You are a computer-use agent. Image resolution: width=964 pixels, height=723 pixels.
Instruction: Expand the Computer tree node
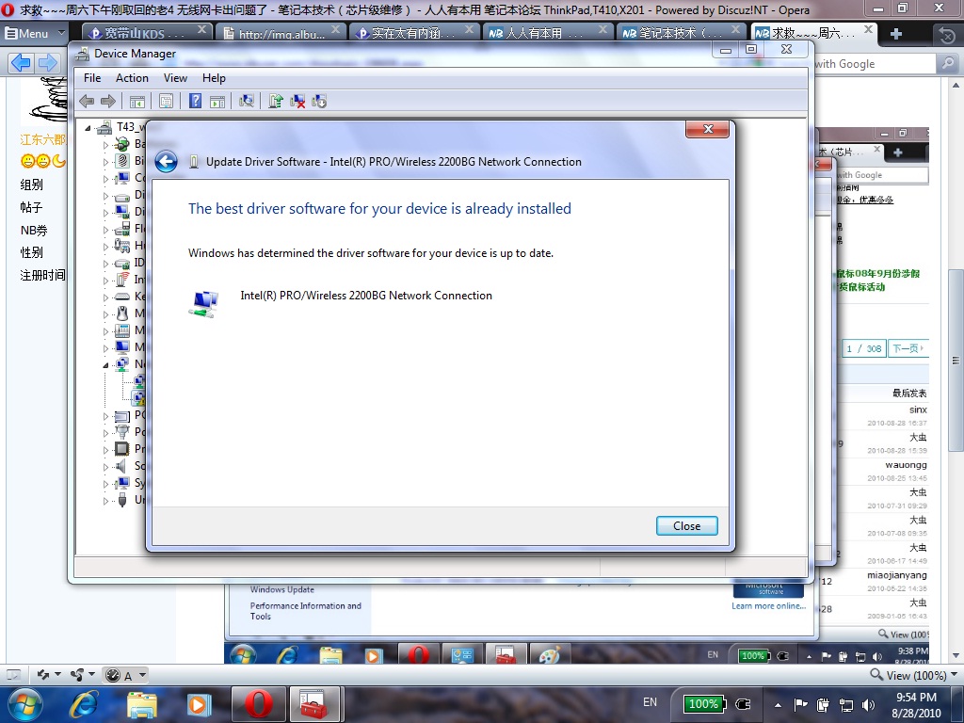click(105, 179)
